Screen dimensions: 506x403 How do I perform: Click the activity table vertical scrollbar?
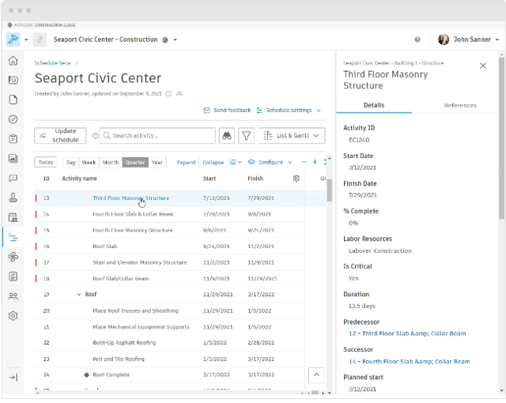[329, 190]
